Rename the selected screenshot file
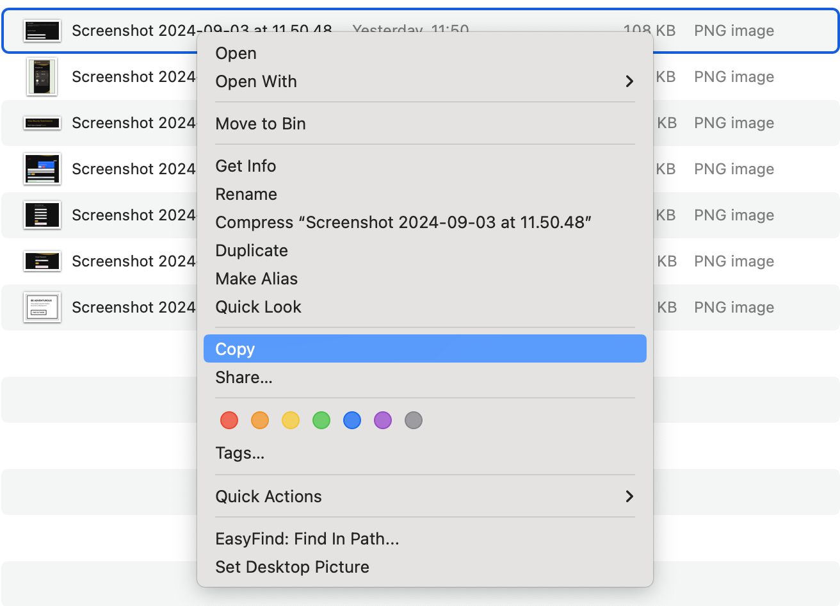Viewport: 840px width, 606px height. coord(246,194)
